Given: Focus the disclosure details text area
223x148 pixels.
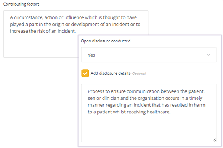Looking at the screenshot, I should (x=149, y=113).
